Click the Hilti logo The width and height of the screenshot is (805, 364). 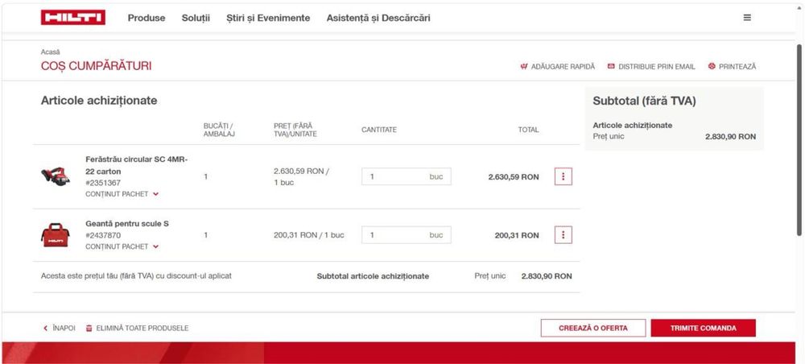pyautogui.click(x=73, y=18)
